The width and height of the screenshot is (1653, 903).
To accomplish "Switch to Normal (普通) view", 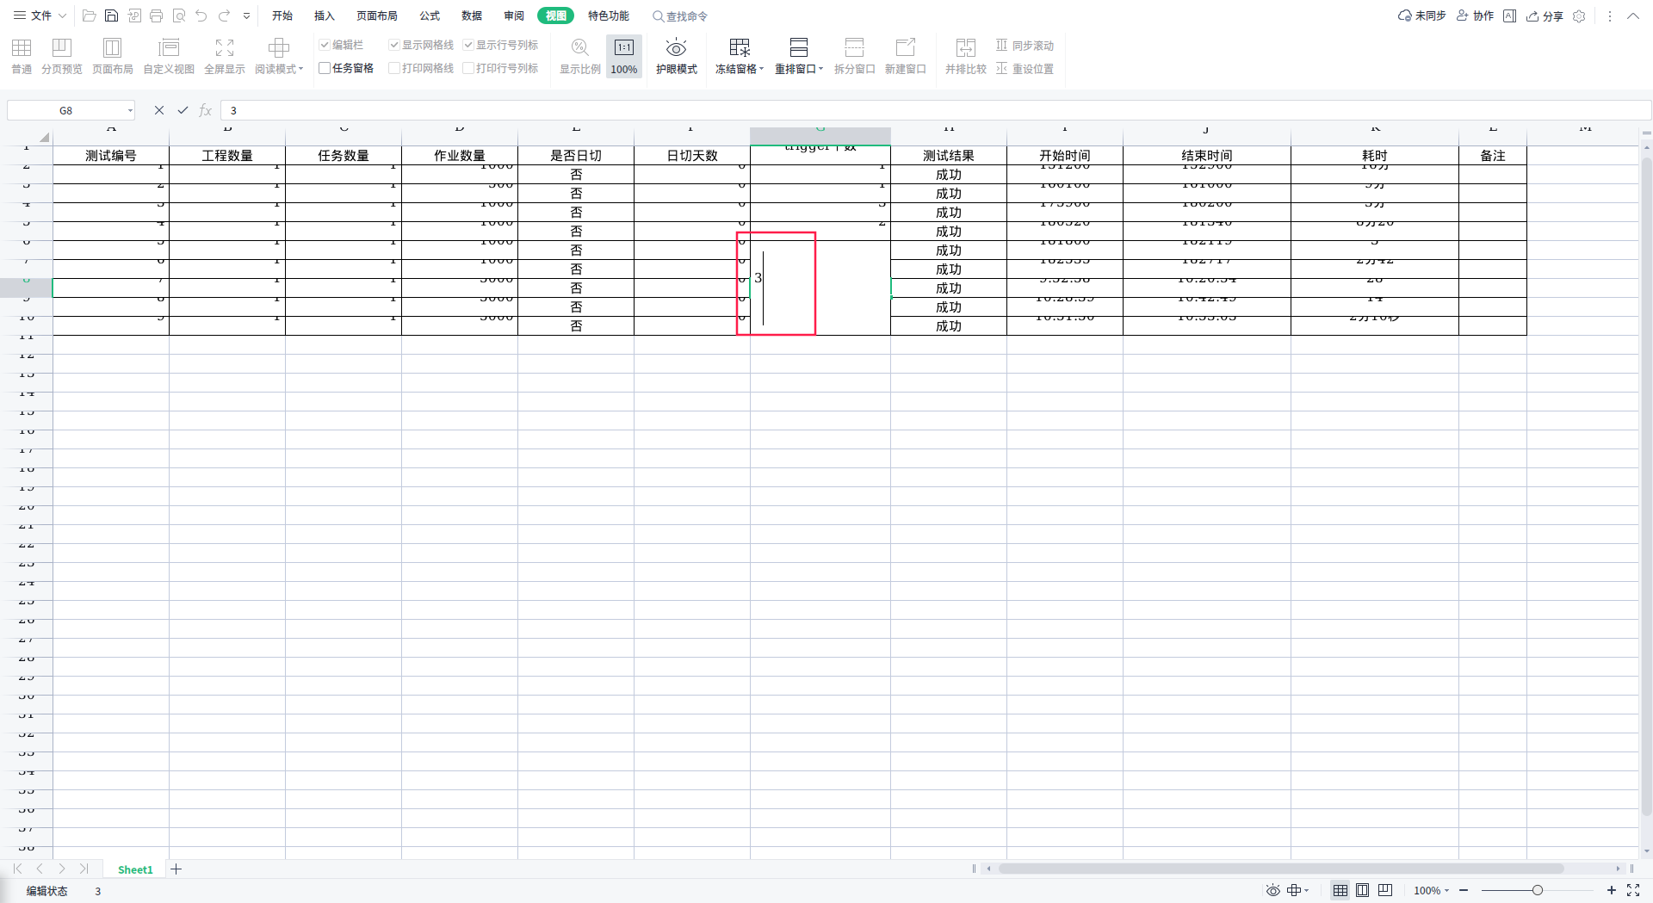I will point(22,56).
